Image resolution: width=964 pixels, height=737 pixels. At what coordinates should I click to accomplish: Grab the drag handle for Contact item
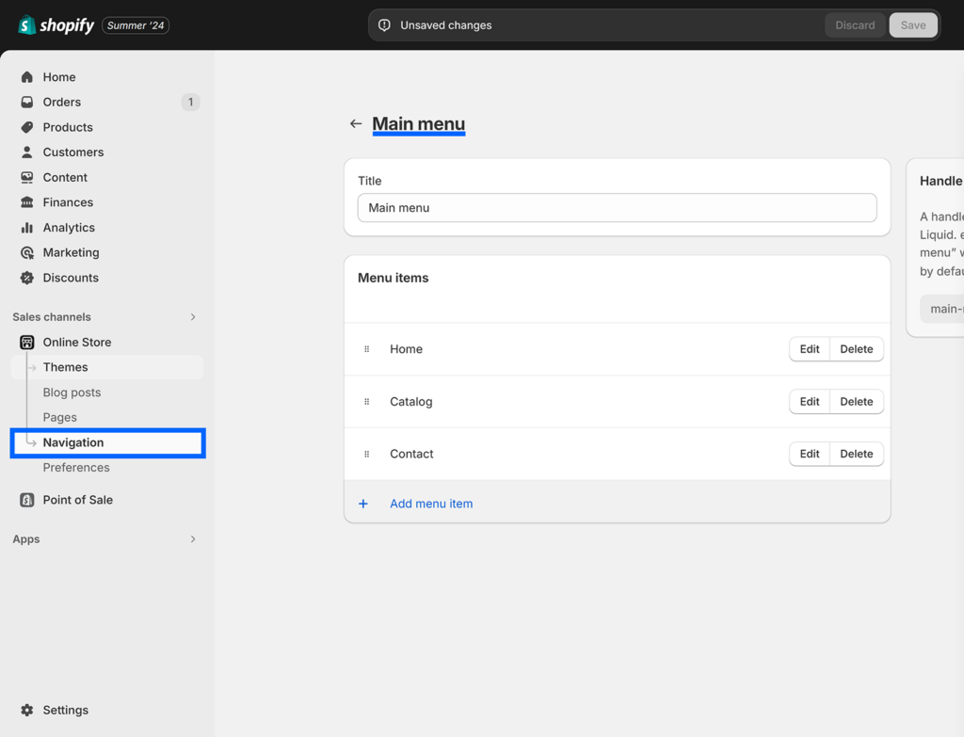(x=367, y=454)
